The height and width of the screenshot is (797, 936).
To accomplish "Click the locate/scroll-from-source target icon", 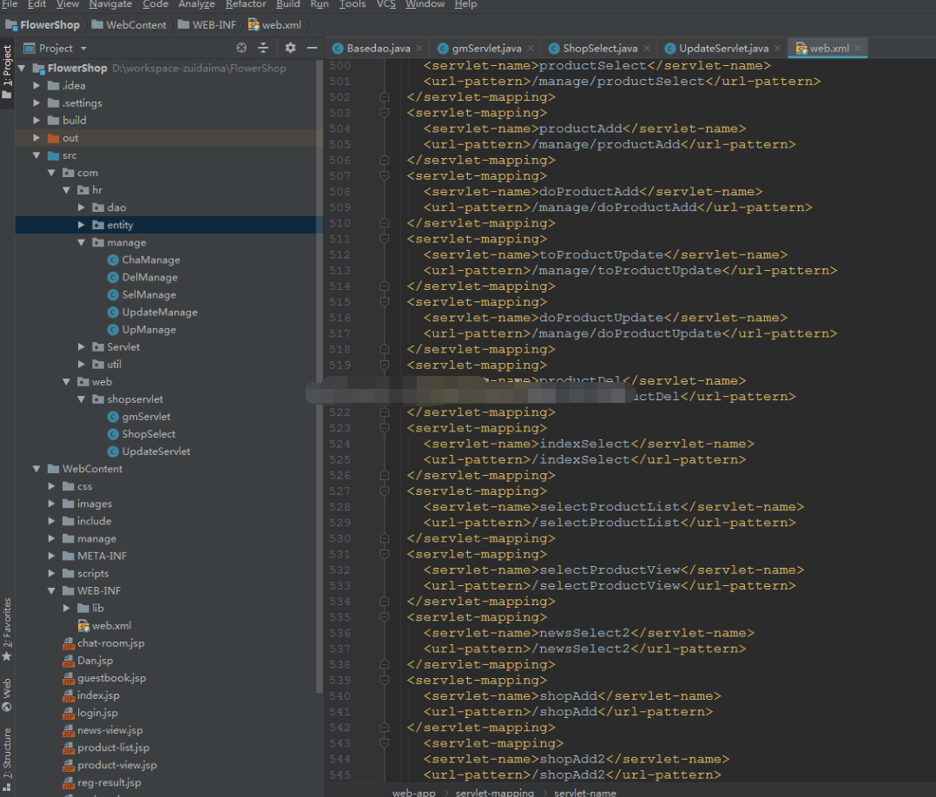I will [241, 48].
